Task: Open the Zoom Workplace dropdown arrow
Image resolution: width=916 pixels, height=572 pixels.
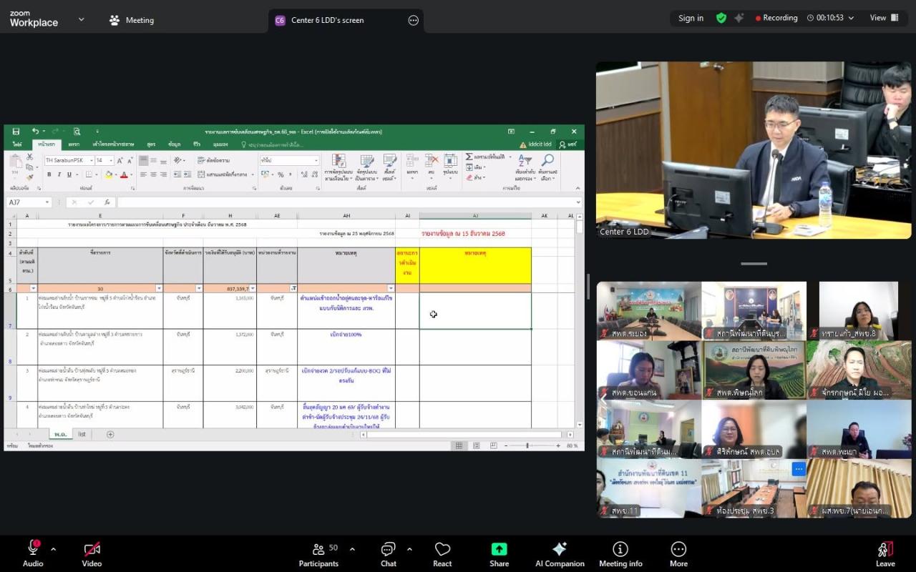Action: click(81, 19)
